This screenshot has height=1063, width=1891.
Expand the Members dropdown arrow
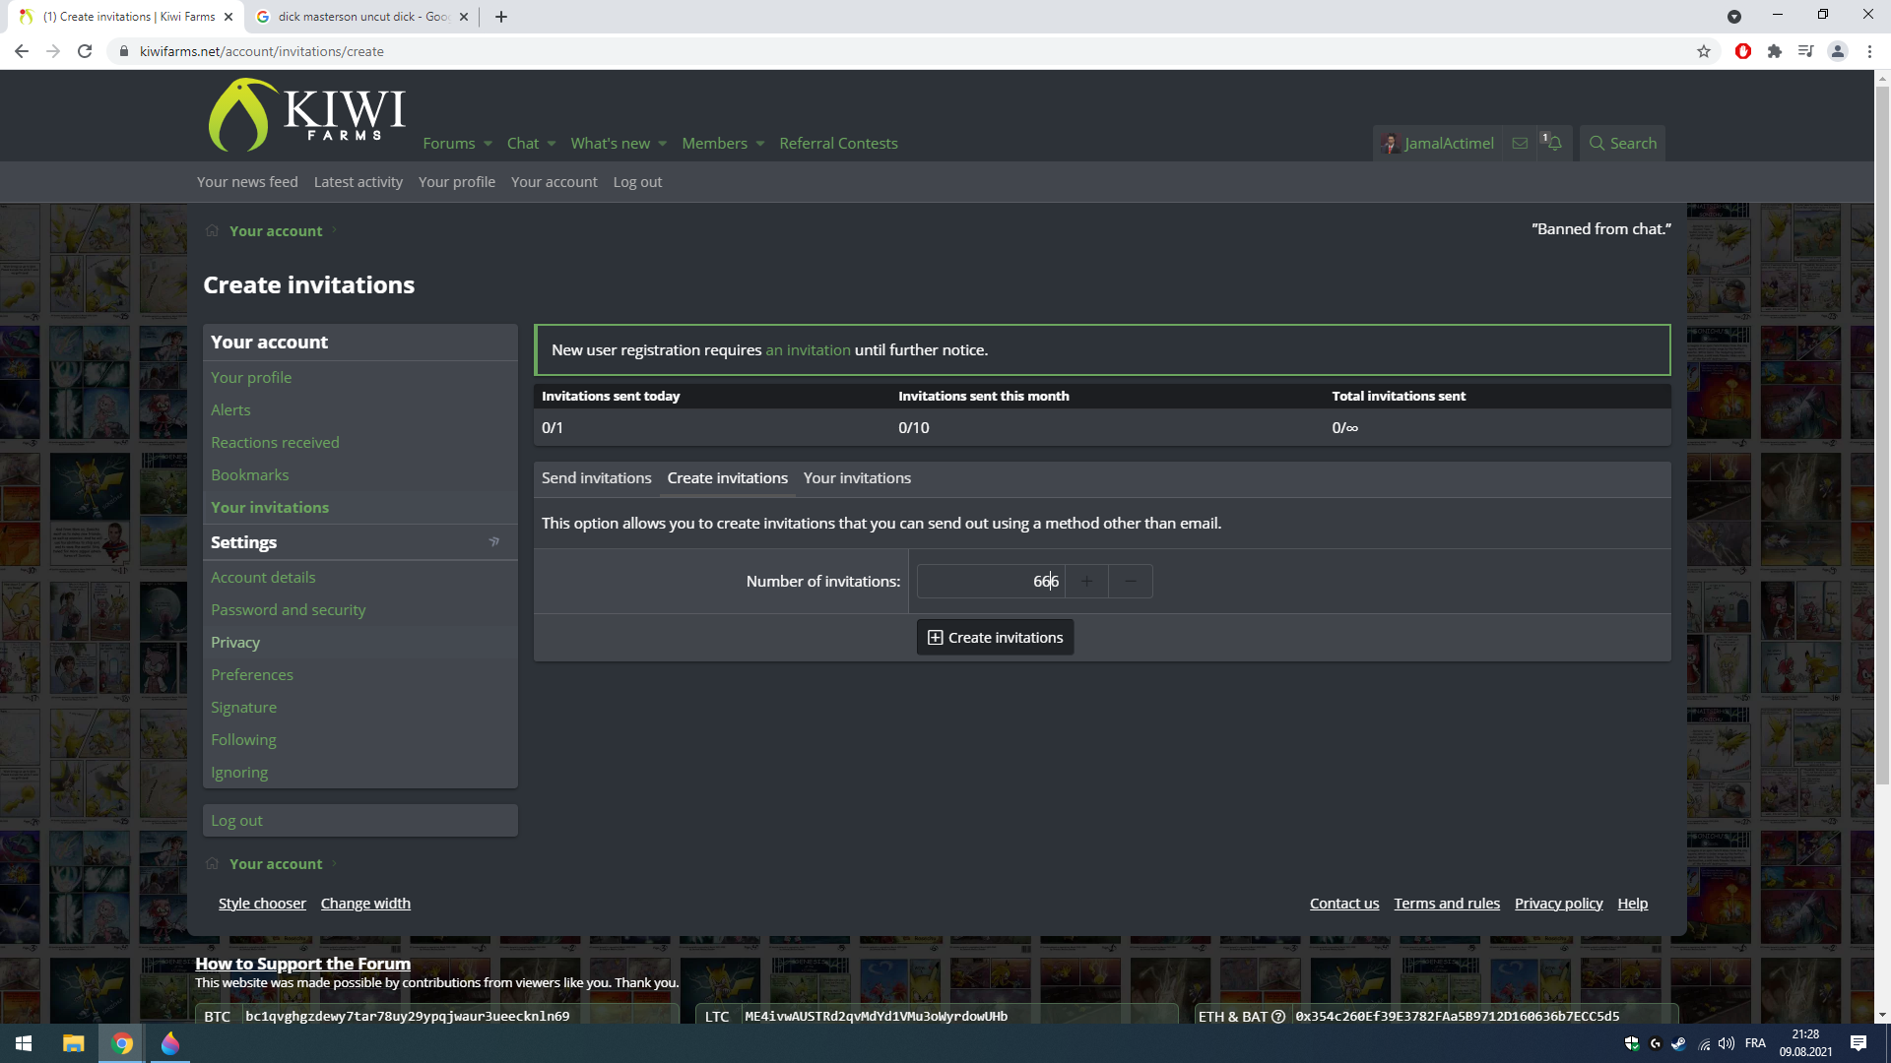pos(760,144)
